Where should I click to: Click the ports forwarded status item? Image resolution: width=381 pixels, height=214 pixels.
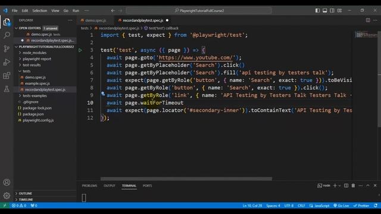34,206
